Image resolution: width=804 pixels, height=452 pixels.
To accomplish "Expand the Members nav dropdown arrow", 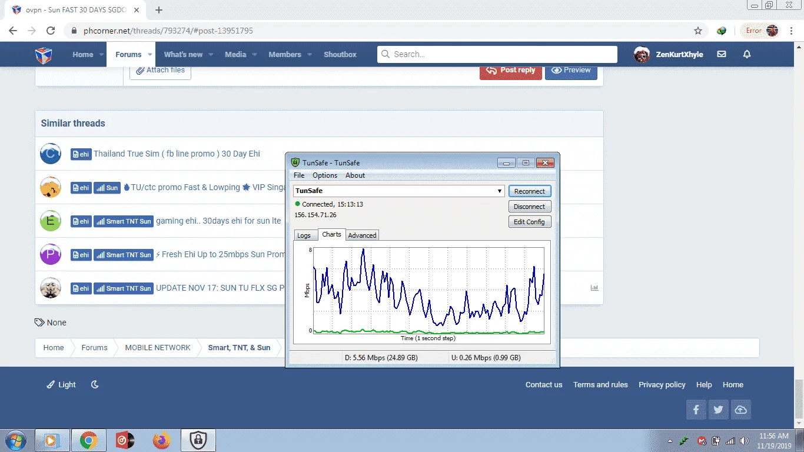I will [309, 54].
